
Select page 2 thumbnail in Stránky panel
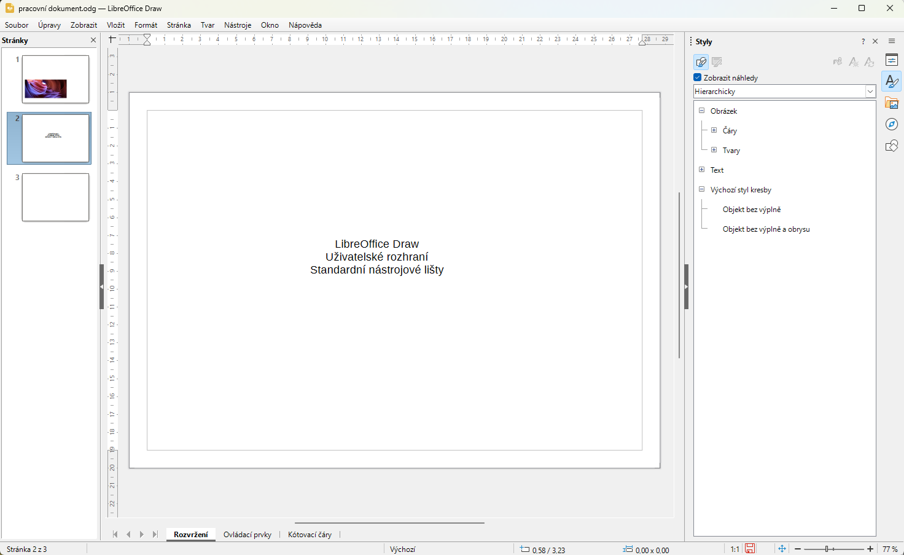[55, 138]
